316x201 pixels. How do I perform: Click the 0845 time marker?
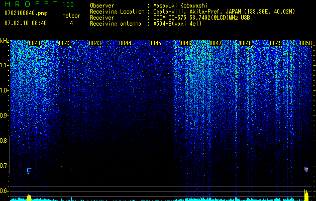pos(155,43)
